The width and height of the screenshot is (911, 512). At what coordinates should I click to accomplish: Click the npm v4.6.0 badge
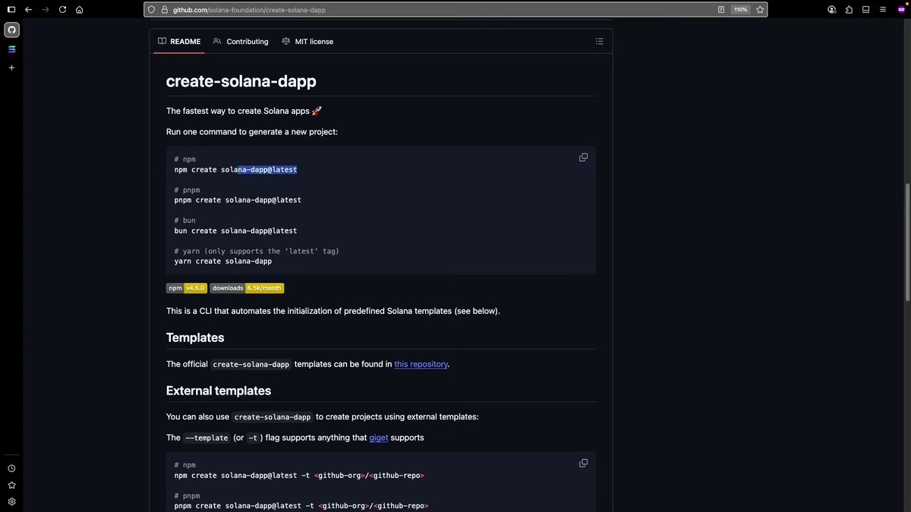(187, 288)
